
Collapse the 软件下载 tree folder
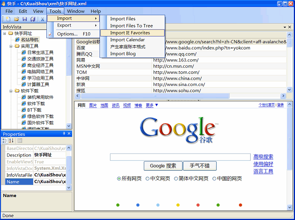coord(11,91)
